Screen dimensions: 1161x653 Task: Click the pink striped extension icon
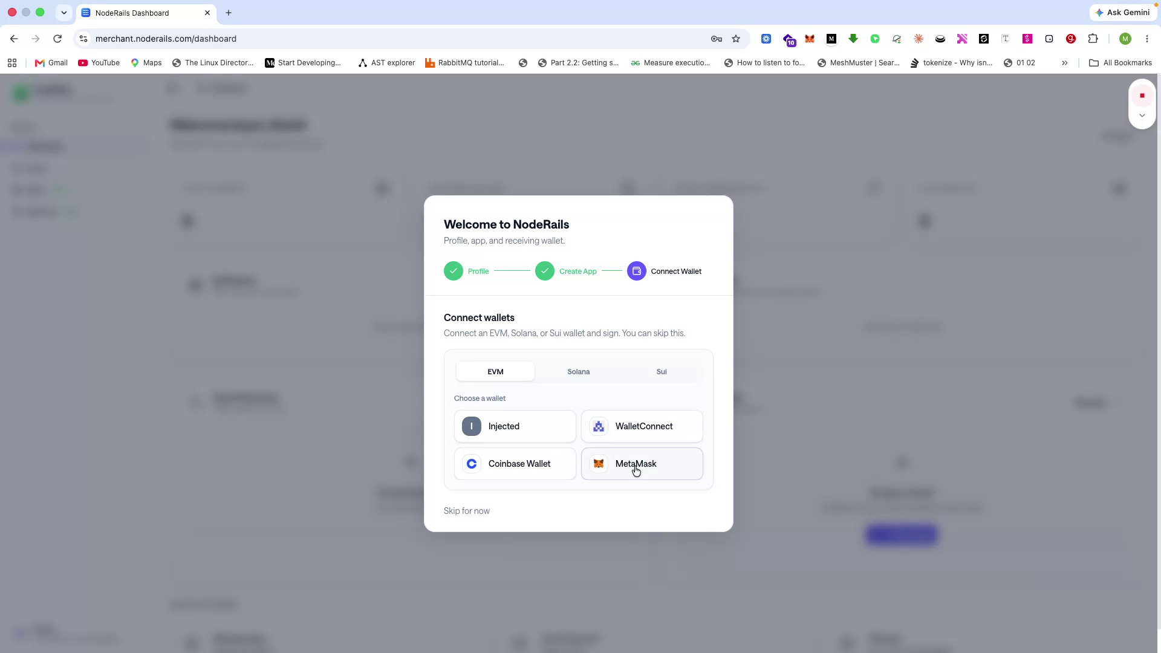pyautogui.click(x=962, y=39)
